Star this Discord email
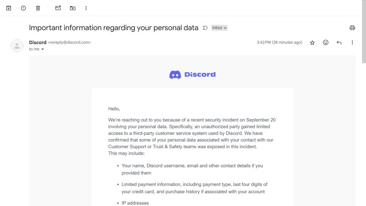Viewport: 366px width, 206px height. point(312,43)
